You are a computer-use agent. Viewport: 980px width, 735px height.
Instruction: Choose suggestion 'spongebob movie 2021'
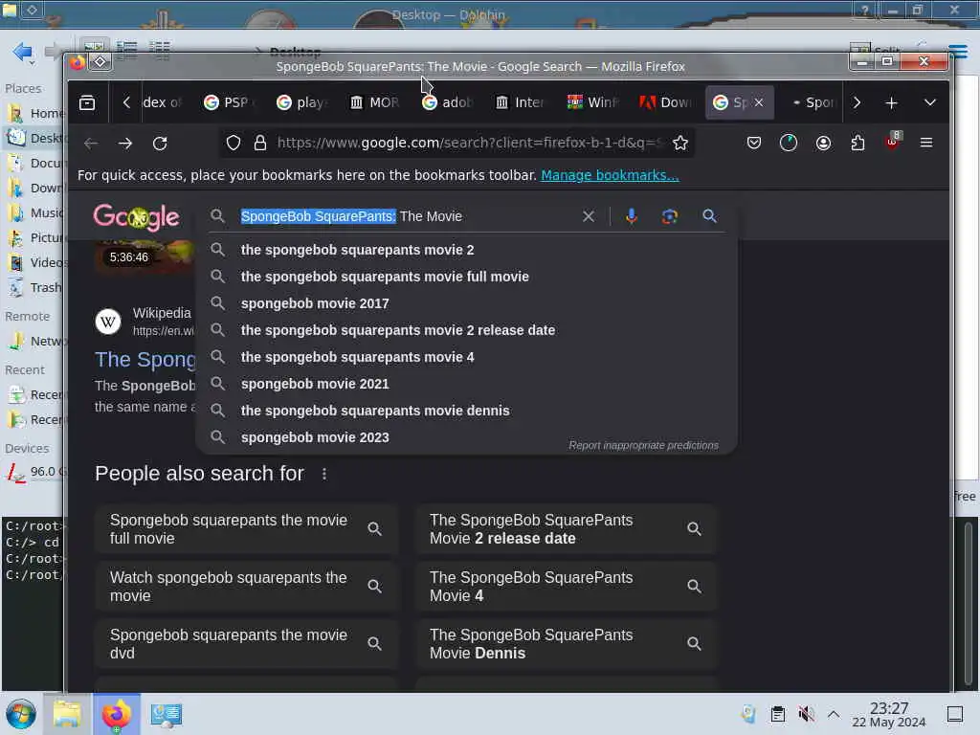466,385
